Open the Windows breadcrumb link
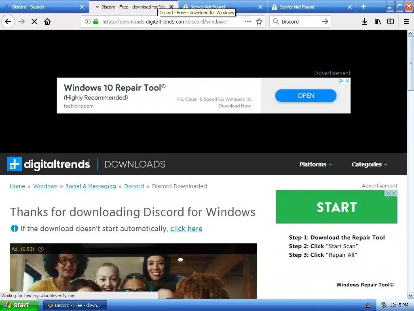The width and height of the screenshot is (414, 311). tap(45, 186)
